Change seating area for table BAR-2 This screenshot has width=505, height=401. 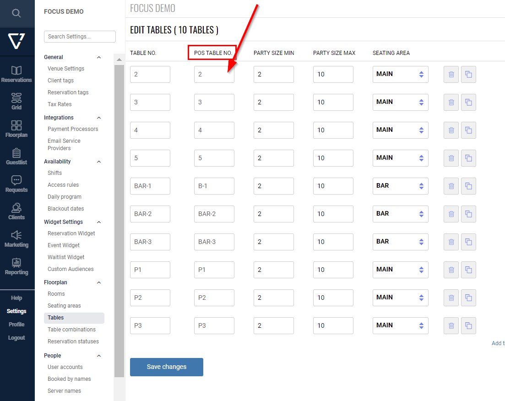[400, 214]
